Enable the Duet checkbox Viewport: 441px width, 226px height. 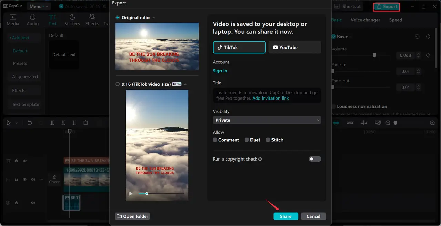247,140
